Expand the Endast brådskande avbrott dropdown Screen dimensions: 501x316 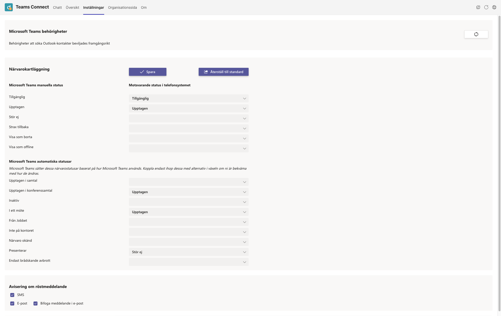click(x=189, y=262)
